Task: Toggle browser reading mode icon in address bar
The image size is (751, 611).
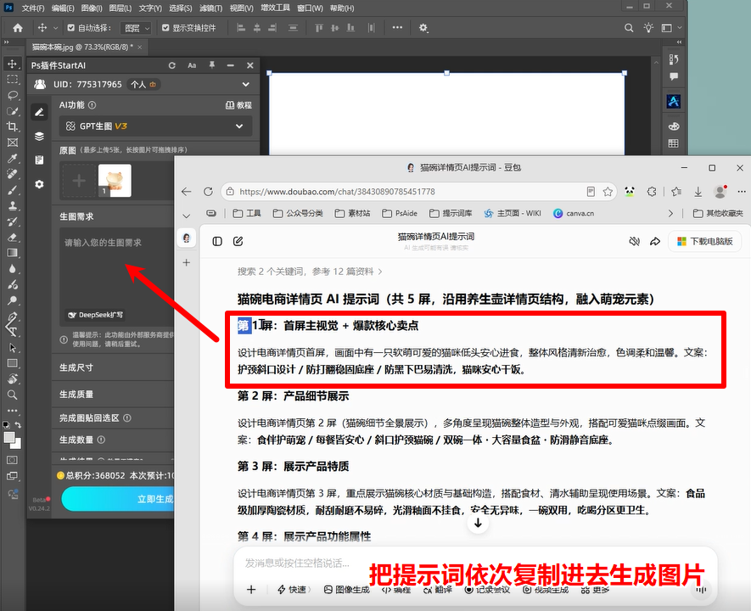Action: click(591, 192)
